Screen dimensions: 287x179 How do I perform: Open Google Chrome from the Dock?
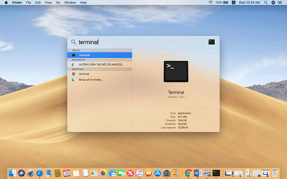pyautogui.click(x=189, y=173)
